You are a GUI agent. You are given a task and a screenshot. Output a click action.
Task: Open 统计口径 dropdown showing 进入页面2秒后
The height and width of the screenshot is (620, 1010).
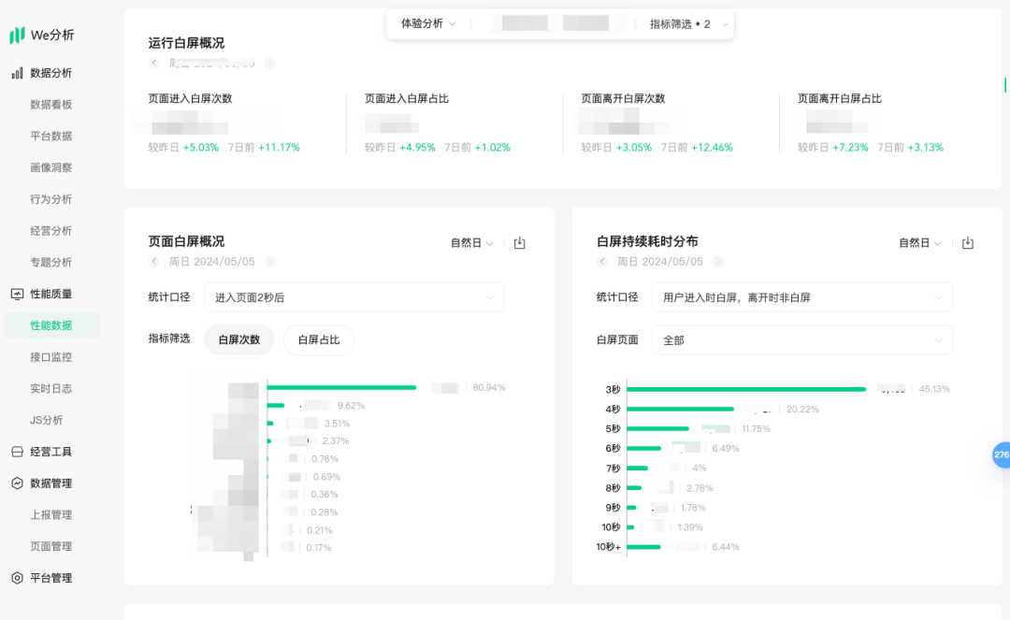[354, 297]
